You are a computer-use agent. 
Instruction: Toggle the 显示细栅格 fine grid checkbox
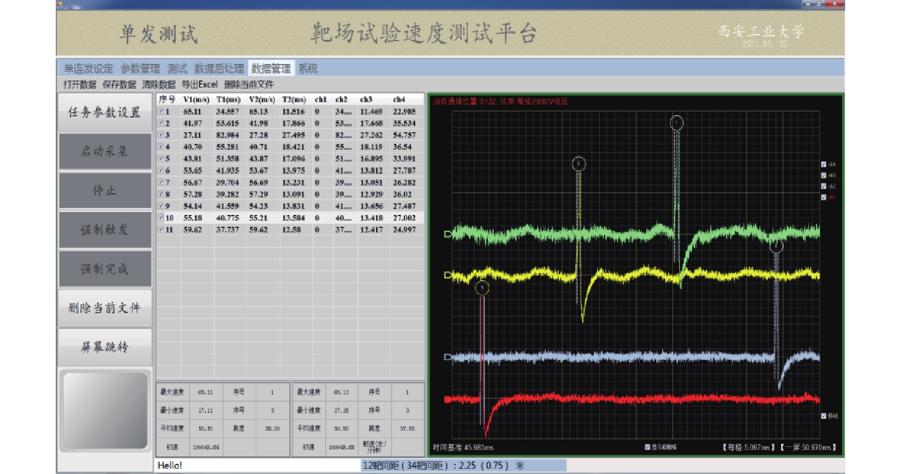click(647, 447)
